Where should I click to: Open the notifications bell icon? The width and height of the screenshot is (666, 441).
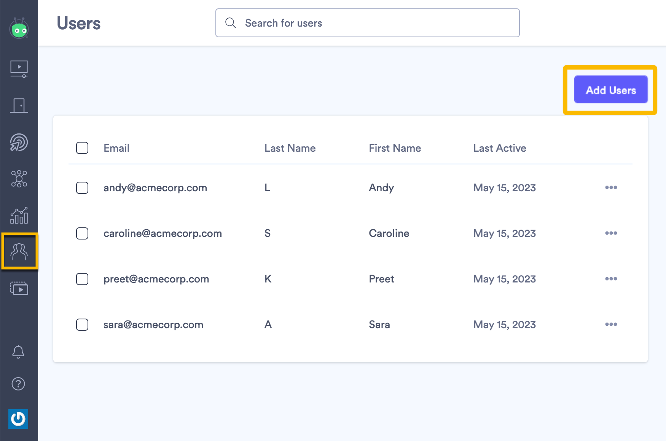click(18, 352)
